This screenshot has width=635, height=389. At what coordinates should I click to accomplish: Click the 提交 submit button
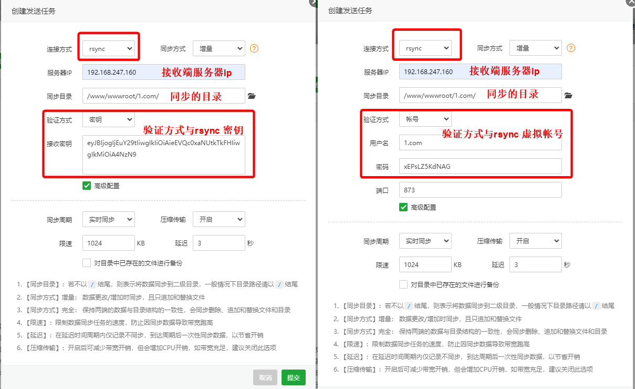(294, 377)
